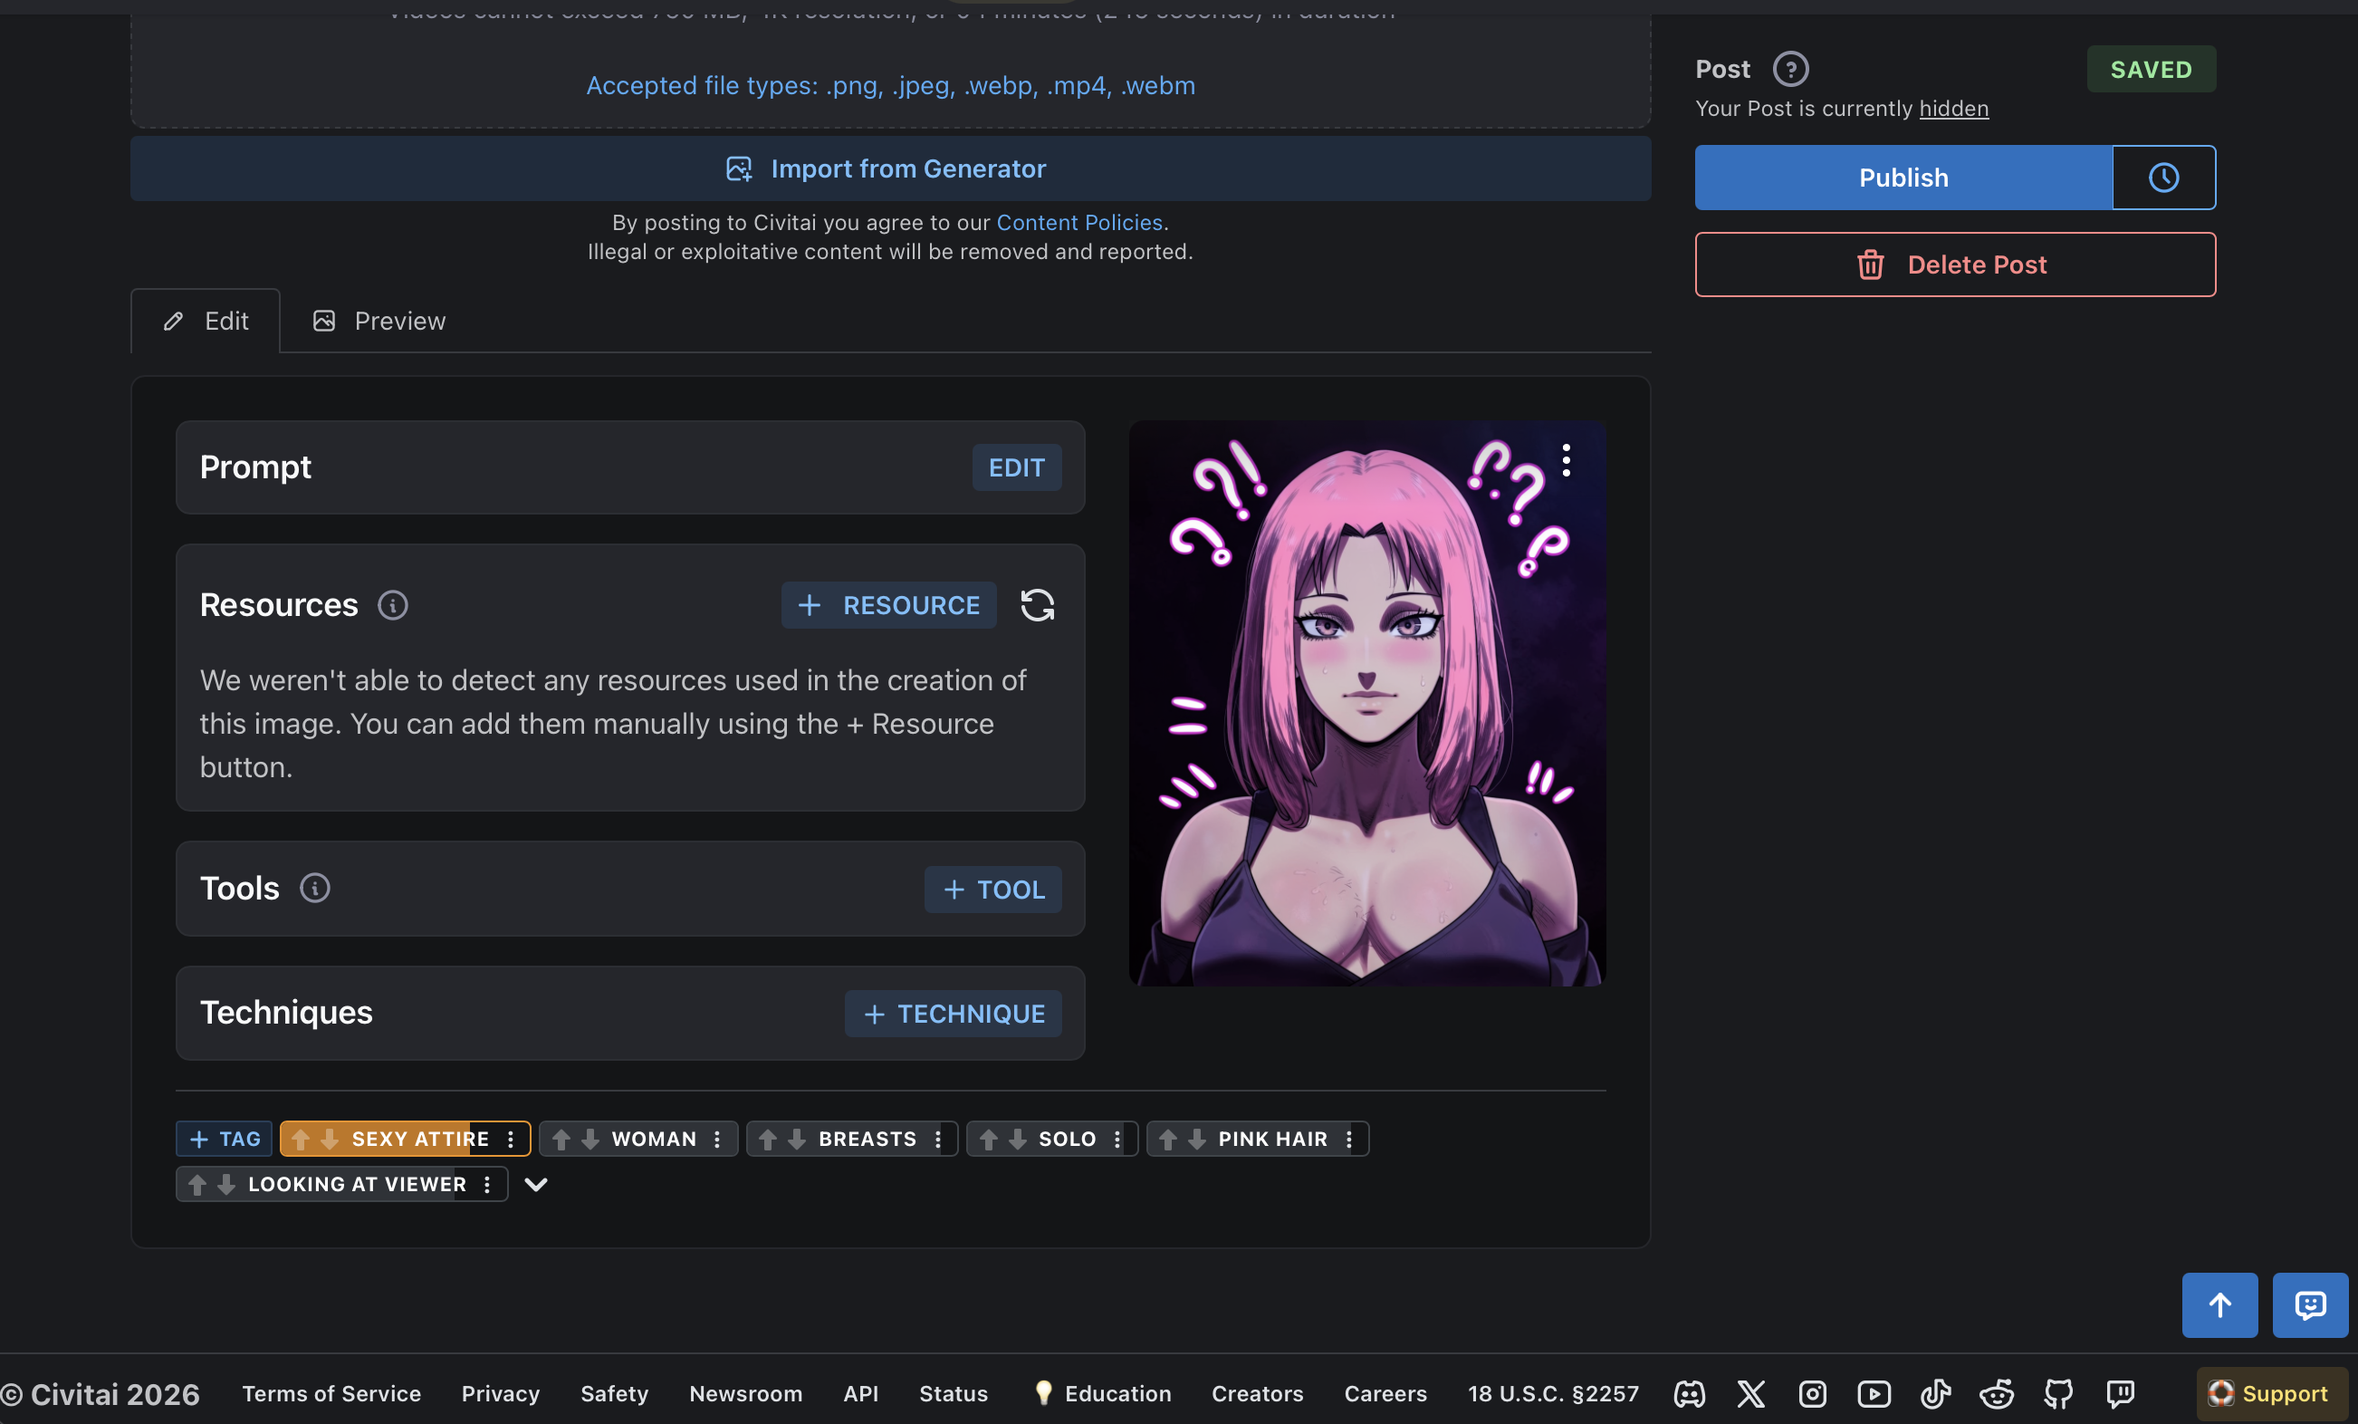Click the refresh resources icon

1038,605
